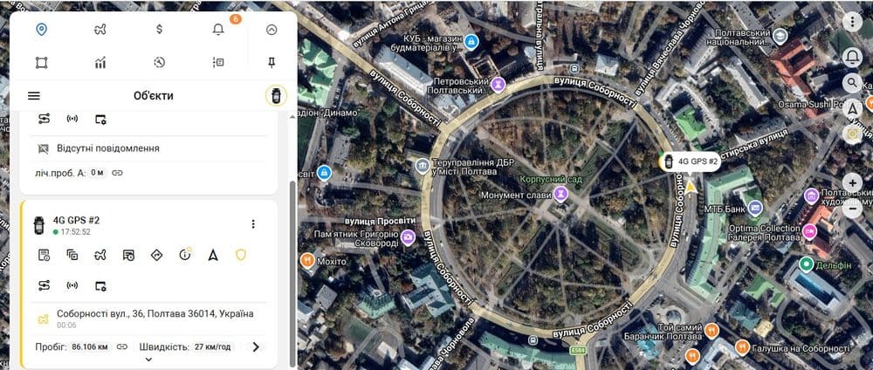Click the 0 м counter value
Viewport: 873px width, 370px height.
pos(98,173)
